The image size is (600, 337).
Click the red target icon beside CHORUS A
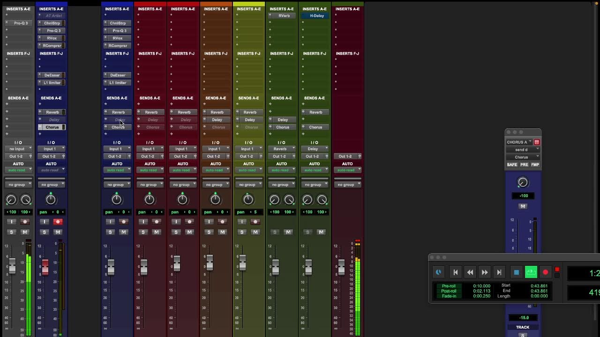(x=537, y=142)
